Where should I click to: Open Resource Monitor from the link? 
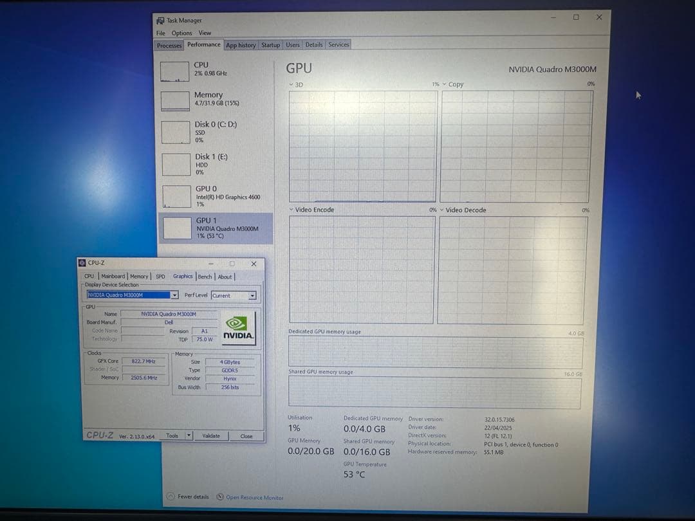(253, 497)
